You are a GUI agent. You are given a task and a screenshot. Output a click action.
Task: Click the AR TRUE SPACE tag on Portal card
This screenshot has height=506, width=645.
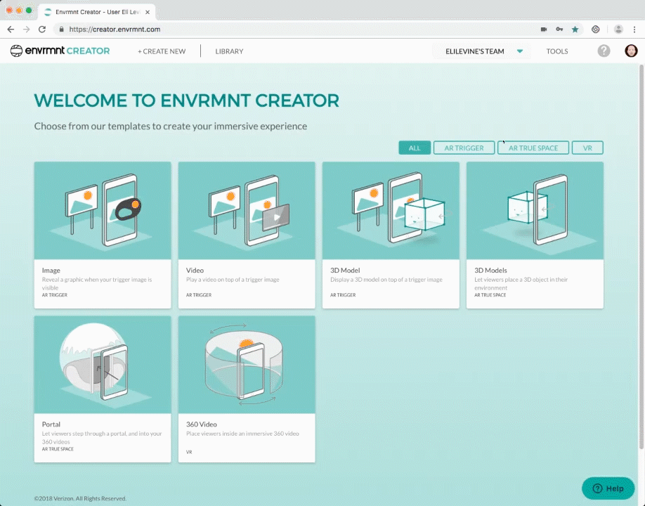pyautogui.click(x=58, y=449)
